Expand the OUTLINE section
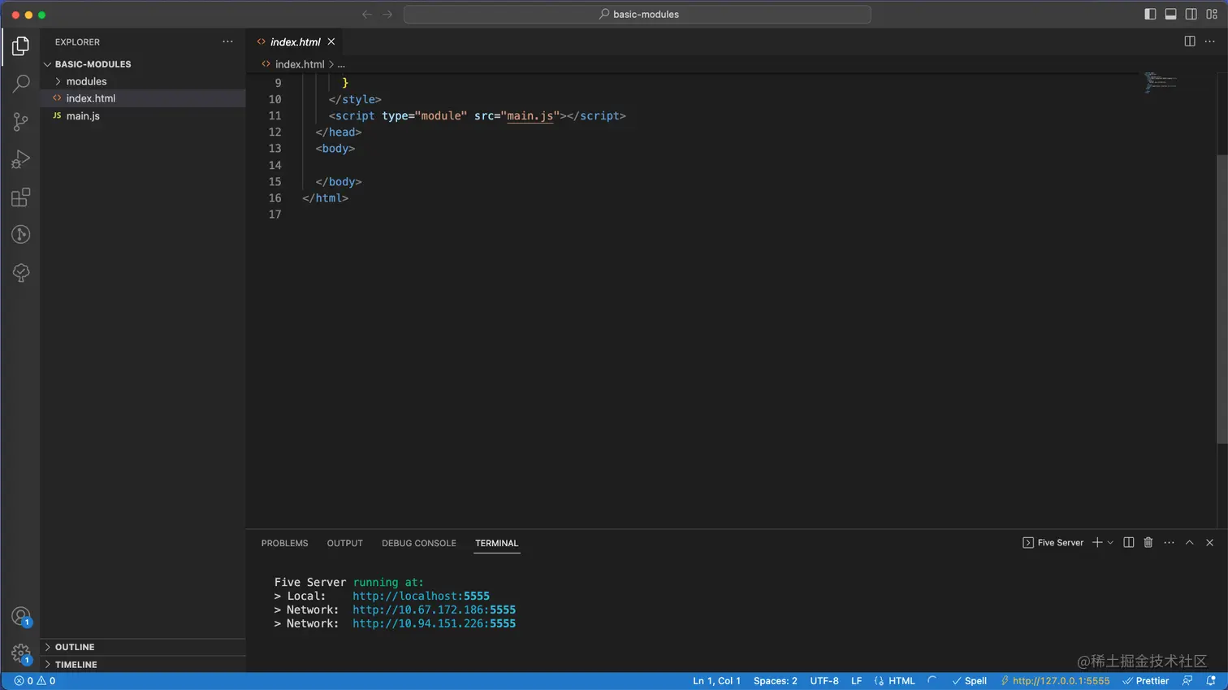The height and width of the screenshot is (690, 1228). coord(75,647)
